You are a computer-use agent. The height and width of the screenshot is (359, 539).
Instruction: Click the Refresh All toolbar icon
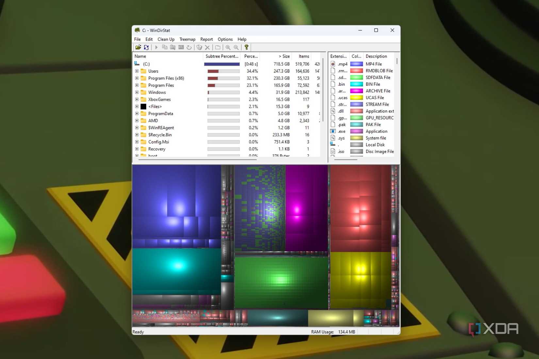tap(146, 47)
